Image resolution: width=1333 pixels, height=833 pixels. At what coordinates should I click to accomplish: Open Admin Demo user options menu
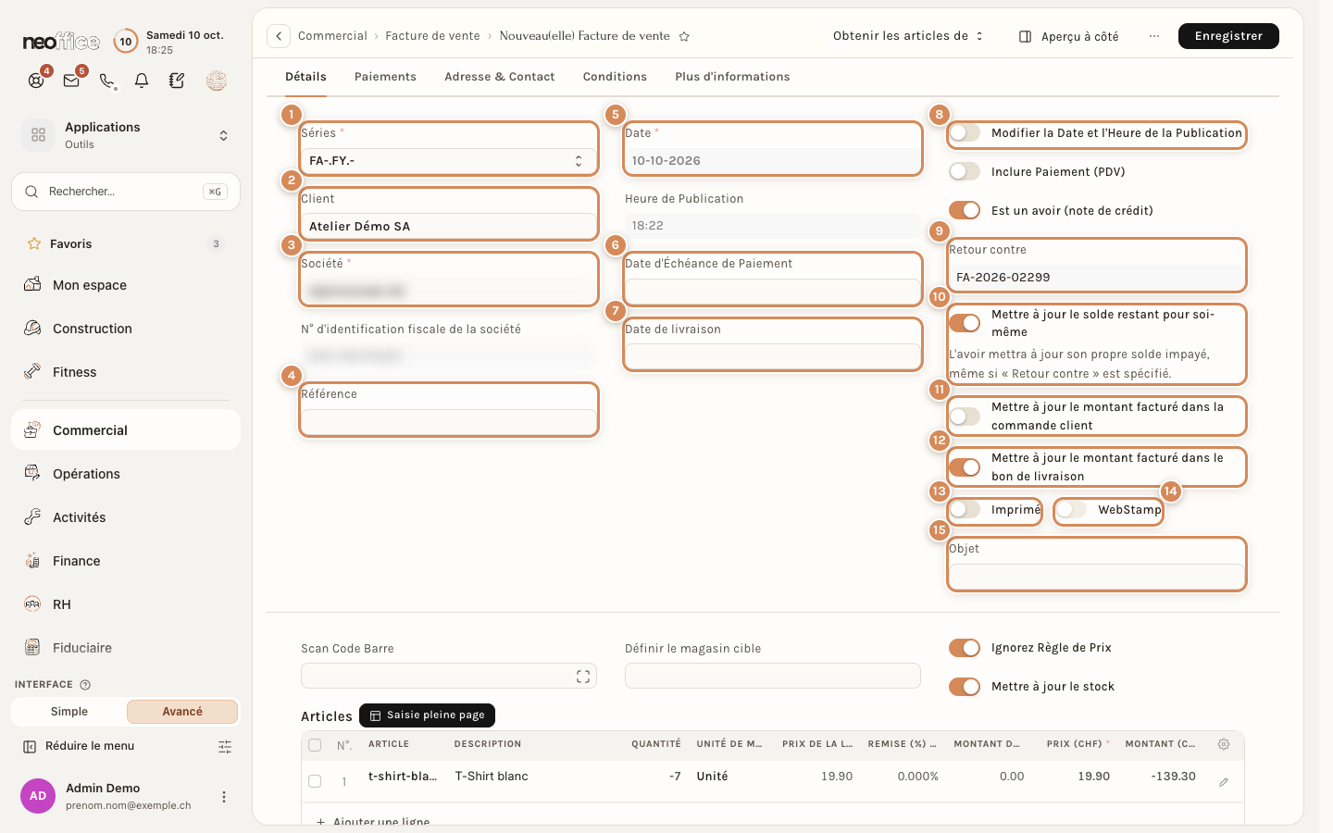click(223, 796)
